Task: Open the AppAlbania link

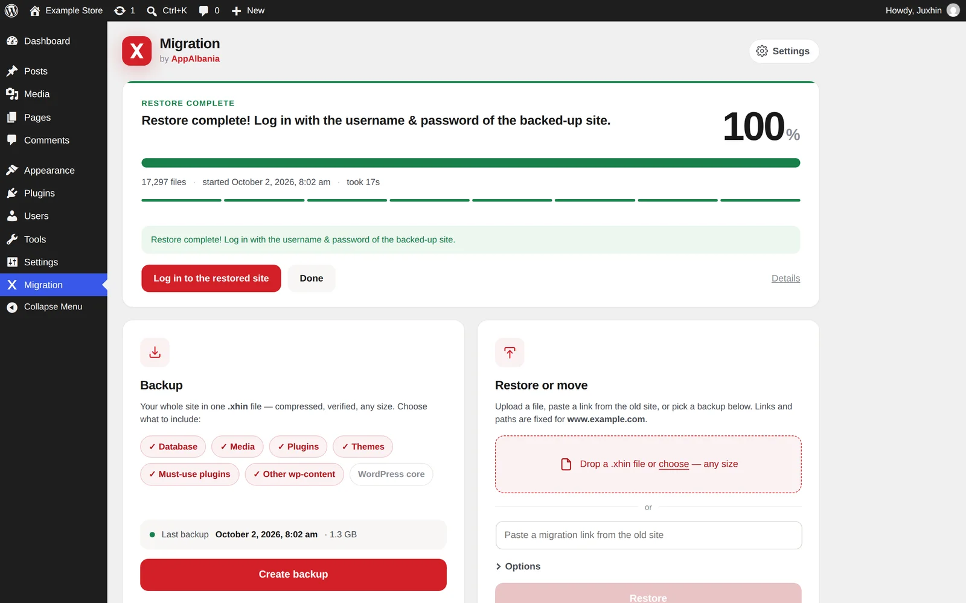Action: click(x=196, y=59)
